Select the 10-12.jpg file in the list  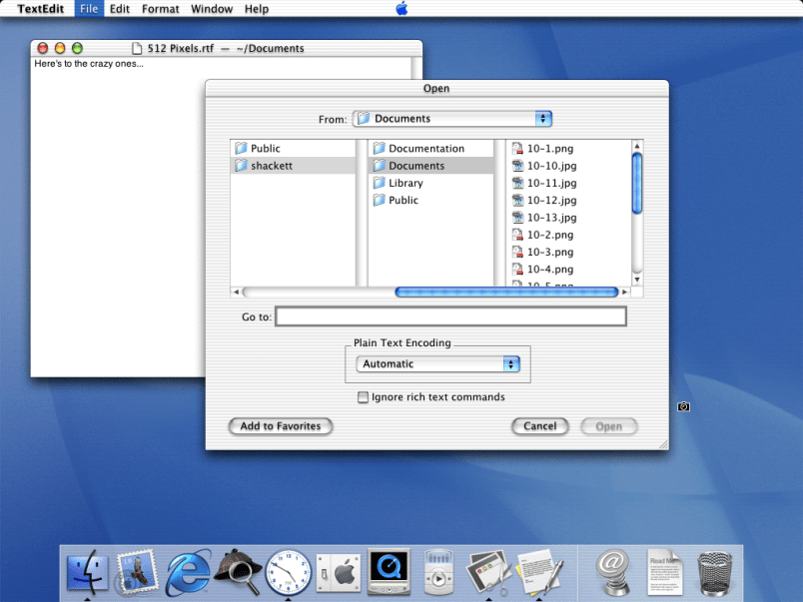551,200
